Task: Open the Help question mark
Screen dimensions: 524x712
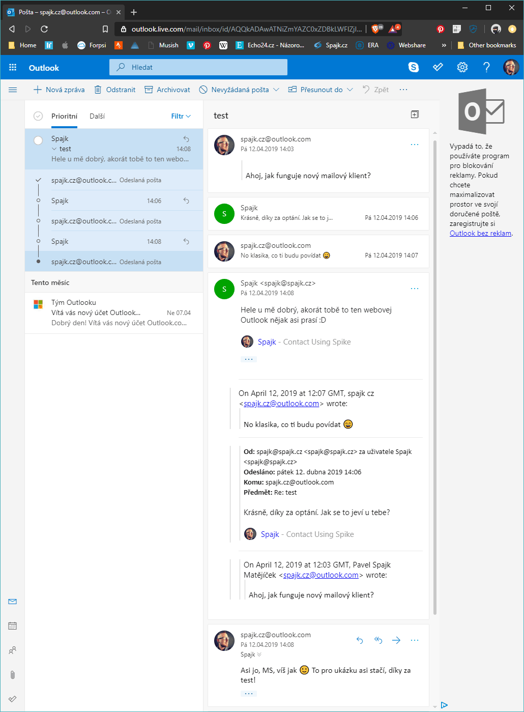Action: tap(486, 67)
